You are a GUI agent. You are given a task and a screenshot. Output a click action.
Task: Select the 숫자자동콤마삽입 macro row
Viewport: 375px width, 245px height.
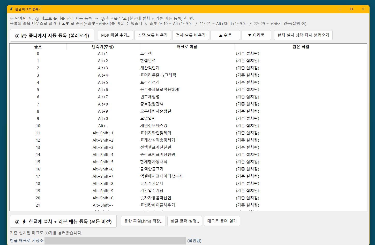coord(188,198)
